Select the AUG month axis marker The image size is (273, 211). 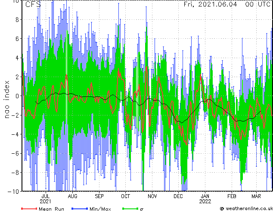(x=72, y=196)
